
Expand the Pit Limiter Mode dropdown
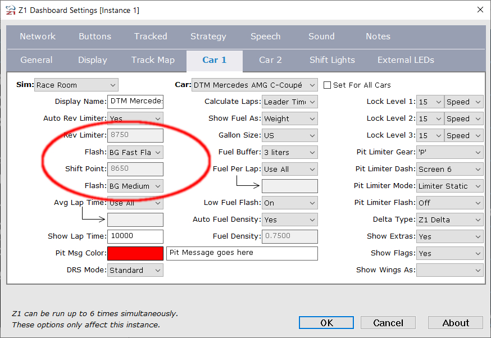(449, 186)
